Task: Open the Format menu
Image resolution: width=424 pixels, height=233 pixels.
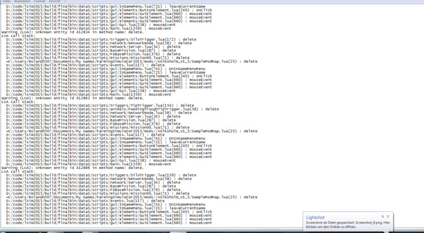Action: (39, 2)
